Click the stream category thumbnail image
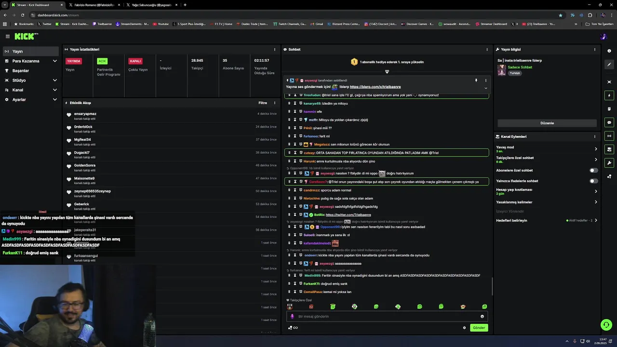The height and width of the screenshot is (347, 617). pos(502,70)
